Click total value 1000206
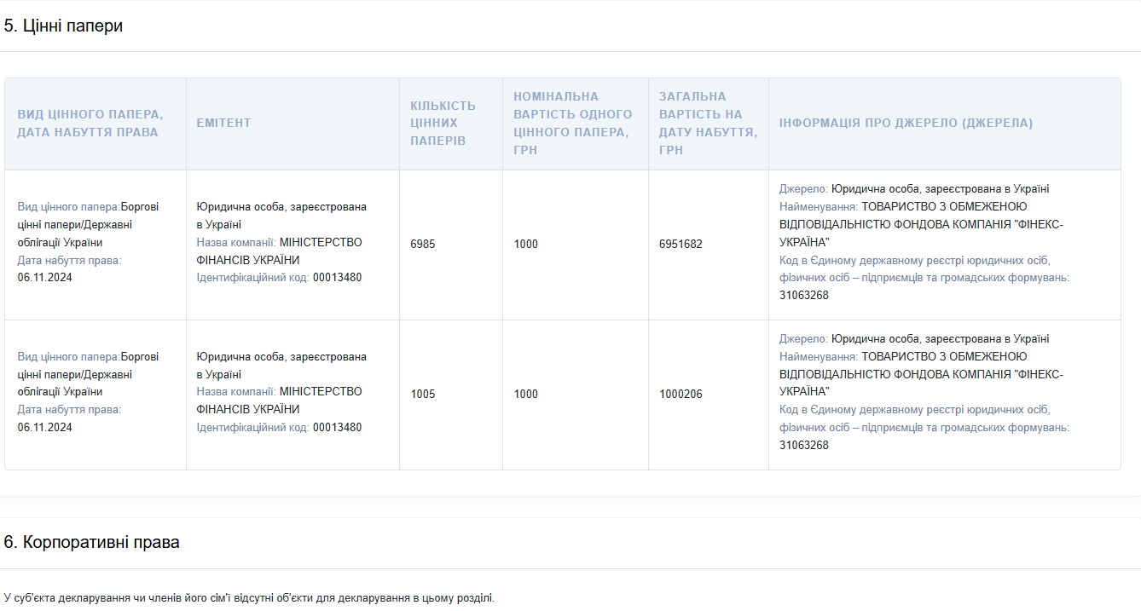The height and width of the screenshot is (611, 1141). point(681,394)
